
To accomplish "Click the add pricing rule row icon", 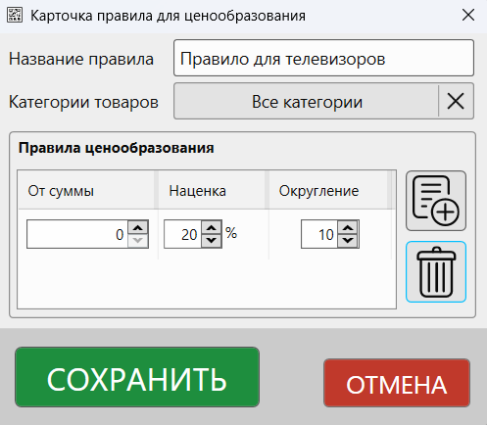I will point(436,201).
